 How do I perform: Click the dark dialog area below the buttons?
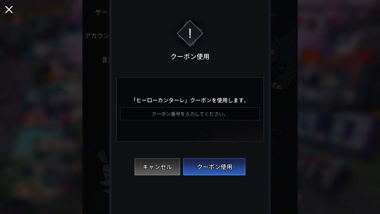tap(190, 195)
